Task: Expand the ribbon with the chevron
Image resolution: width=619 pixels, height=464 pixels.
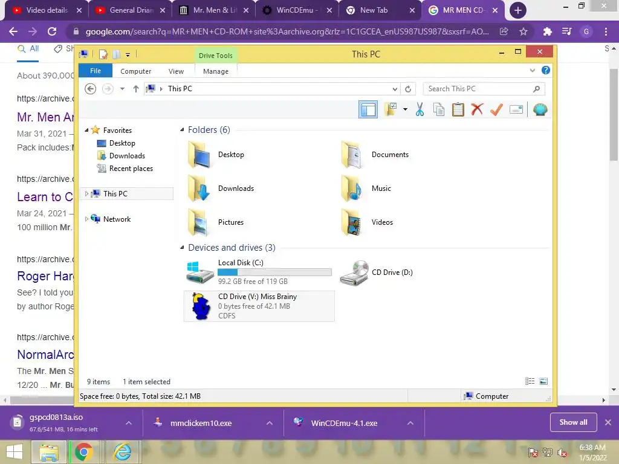Action: point(532,71)
